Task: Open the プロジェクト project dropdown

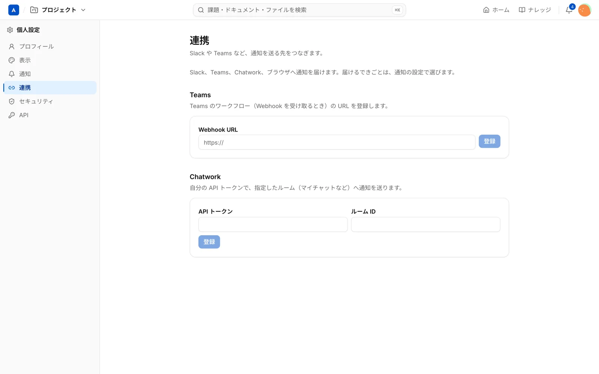Action: [58, 10]
